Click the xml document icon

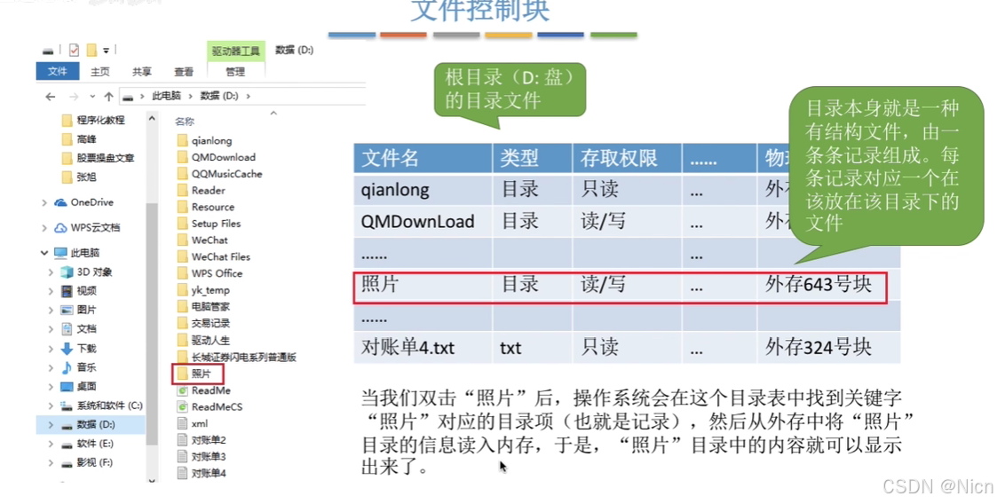click(183, 423)
